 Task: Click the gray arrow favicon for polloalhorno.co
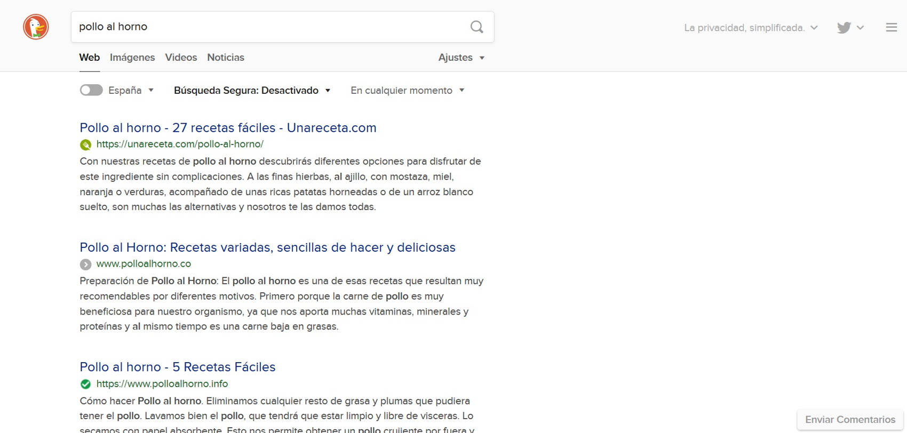(85, 264)
